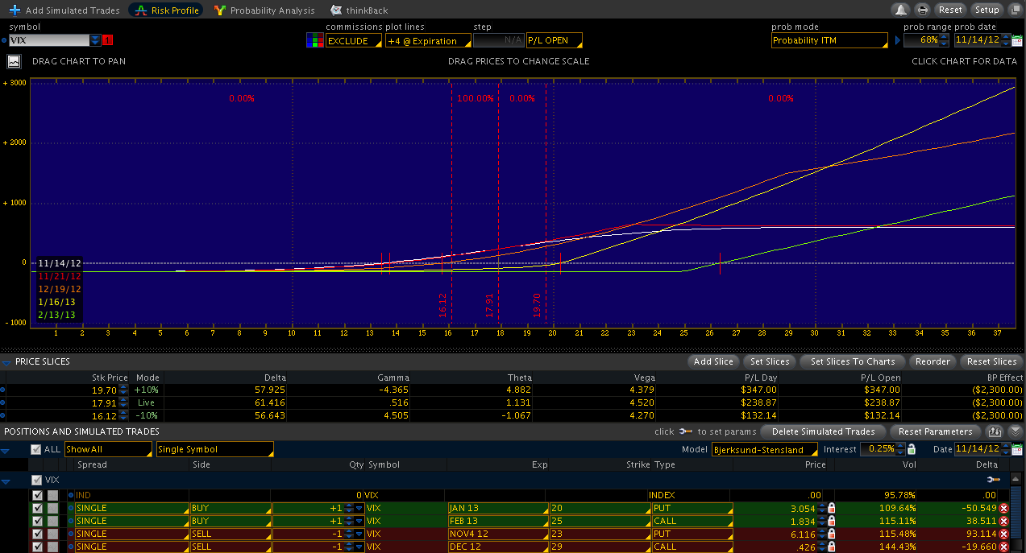Toggle the lock icon beside Interest
Viewport: 1026px width, 553px height.
pyautogui.click(x=912, y=449)
